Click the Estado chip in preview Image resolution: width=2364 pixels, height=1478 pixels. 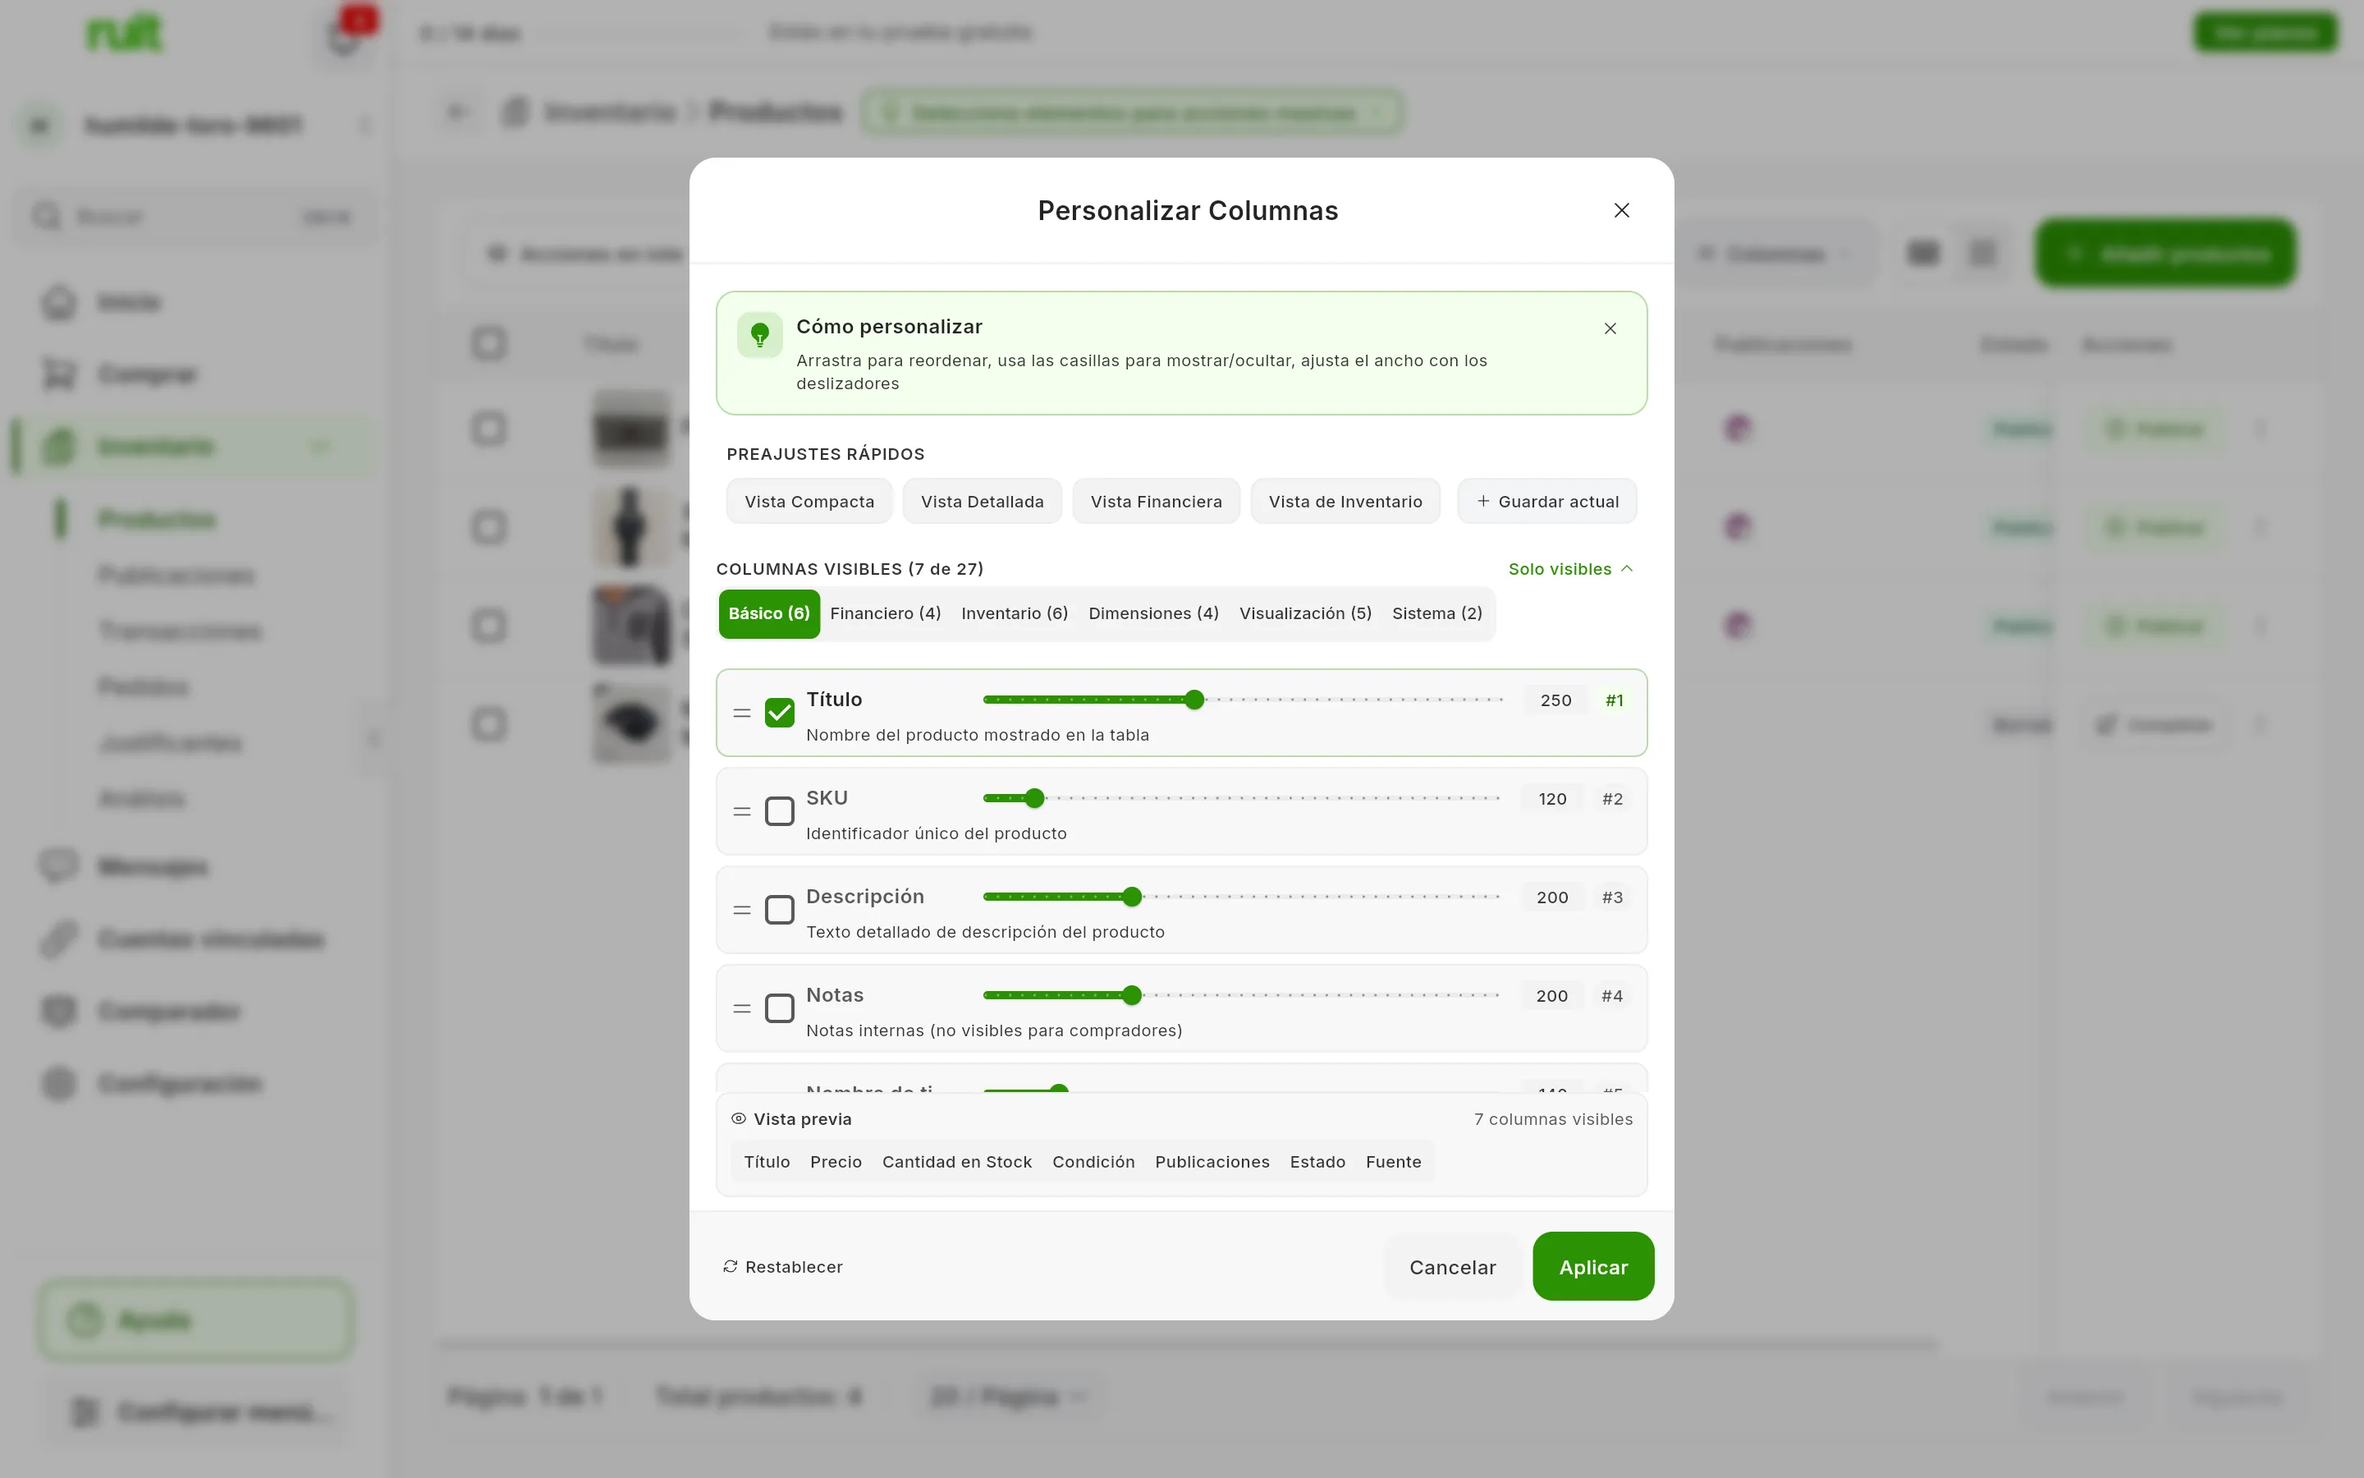coord(1317,1161)
